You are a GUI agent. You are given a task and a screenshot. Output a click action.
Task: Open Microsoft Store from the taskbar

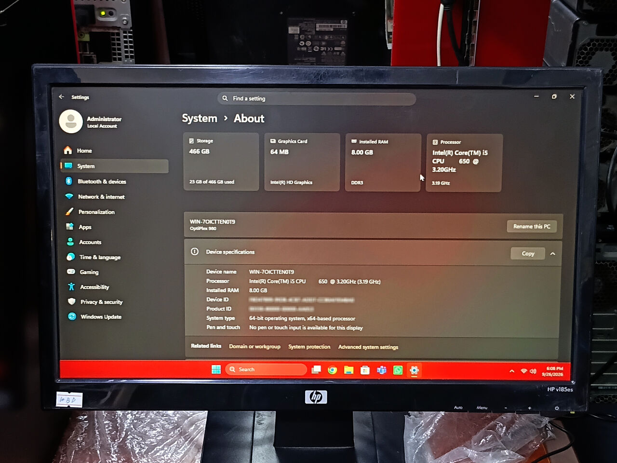coord(365,370)
